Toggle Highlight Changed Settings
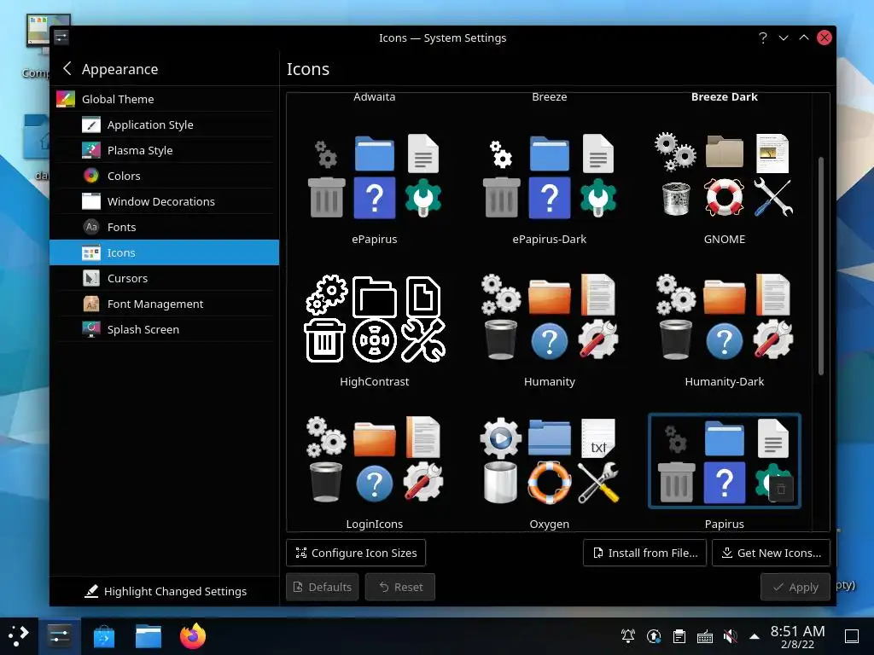 pos(165,592)
